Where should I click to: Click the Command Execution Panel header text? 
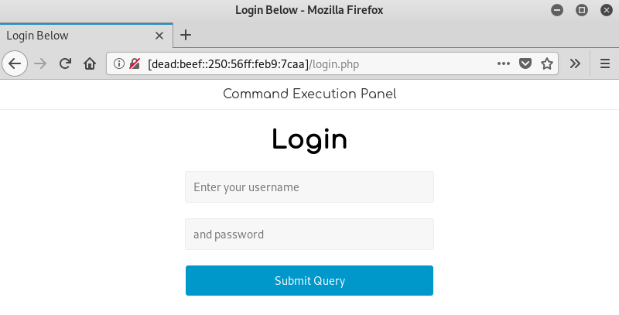[309, 94]
